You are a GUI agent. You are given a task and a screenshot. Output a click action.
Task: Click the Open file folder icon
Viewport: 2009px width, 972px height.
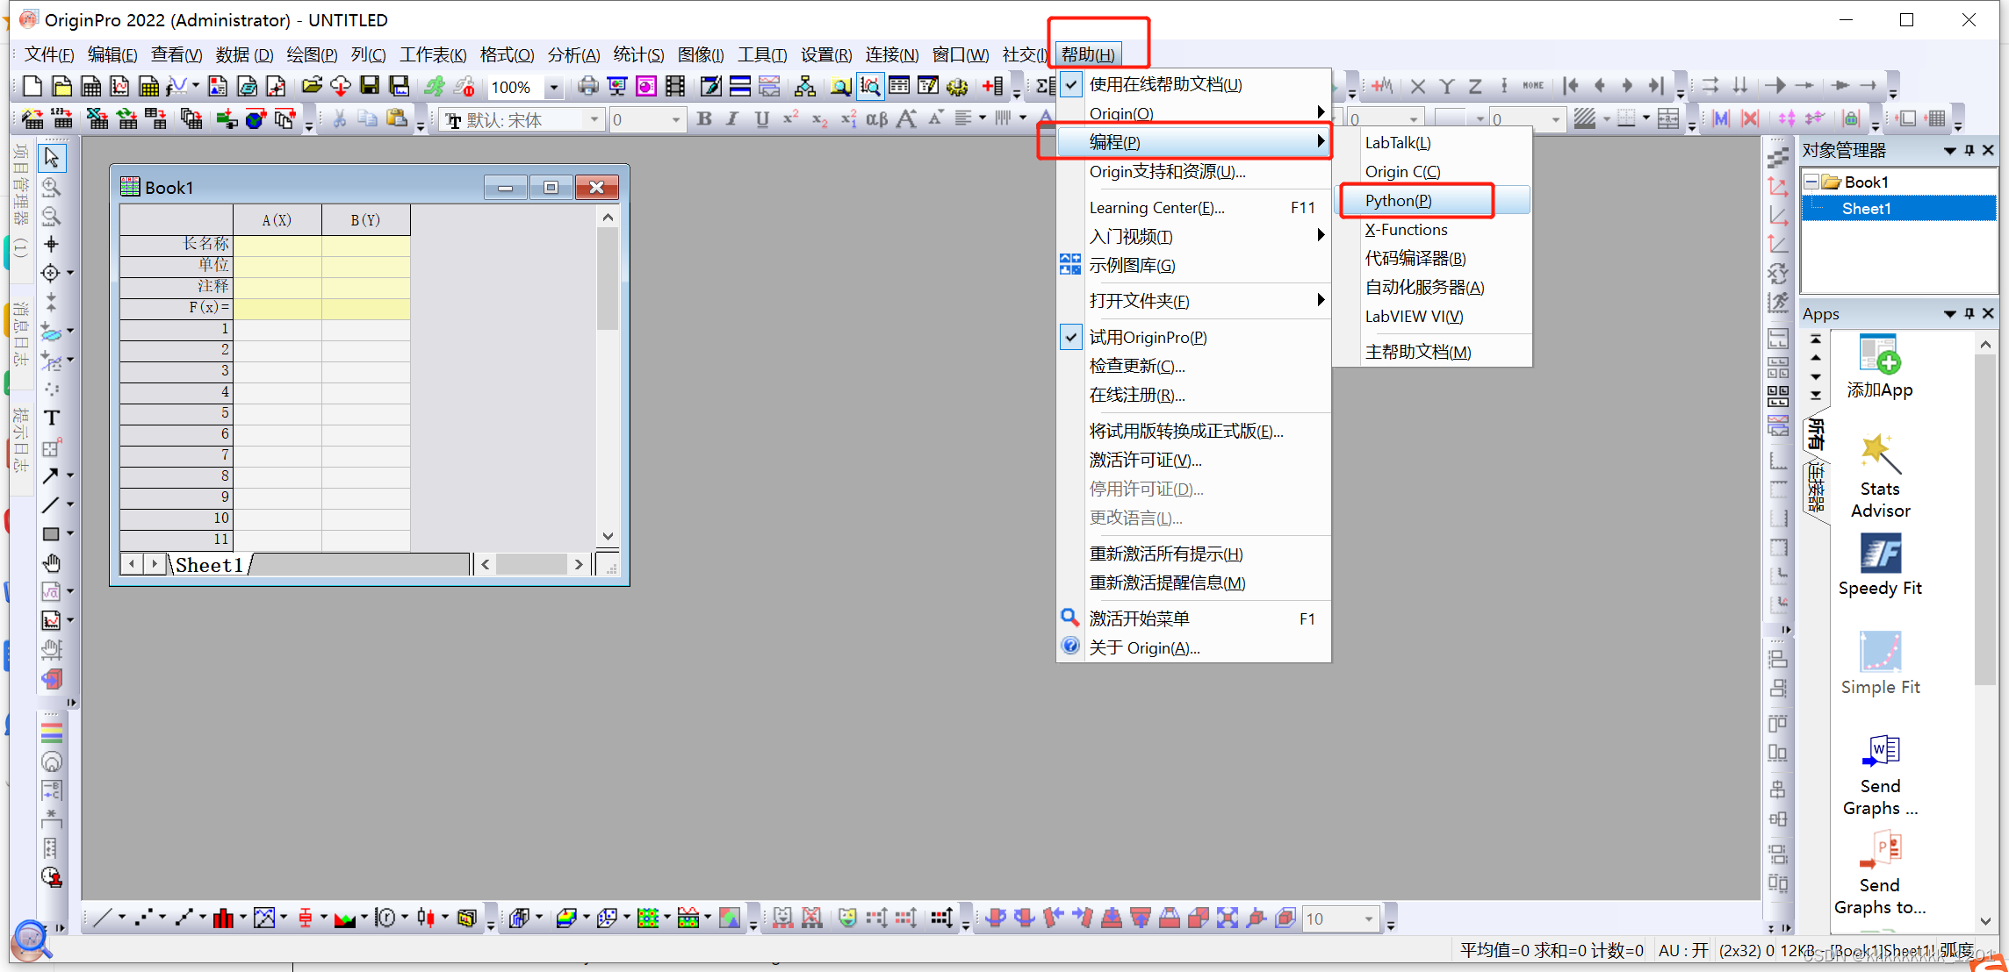[x=311, y=86]
